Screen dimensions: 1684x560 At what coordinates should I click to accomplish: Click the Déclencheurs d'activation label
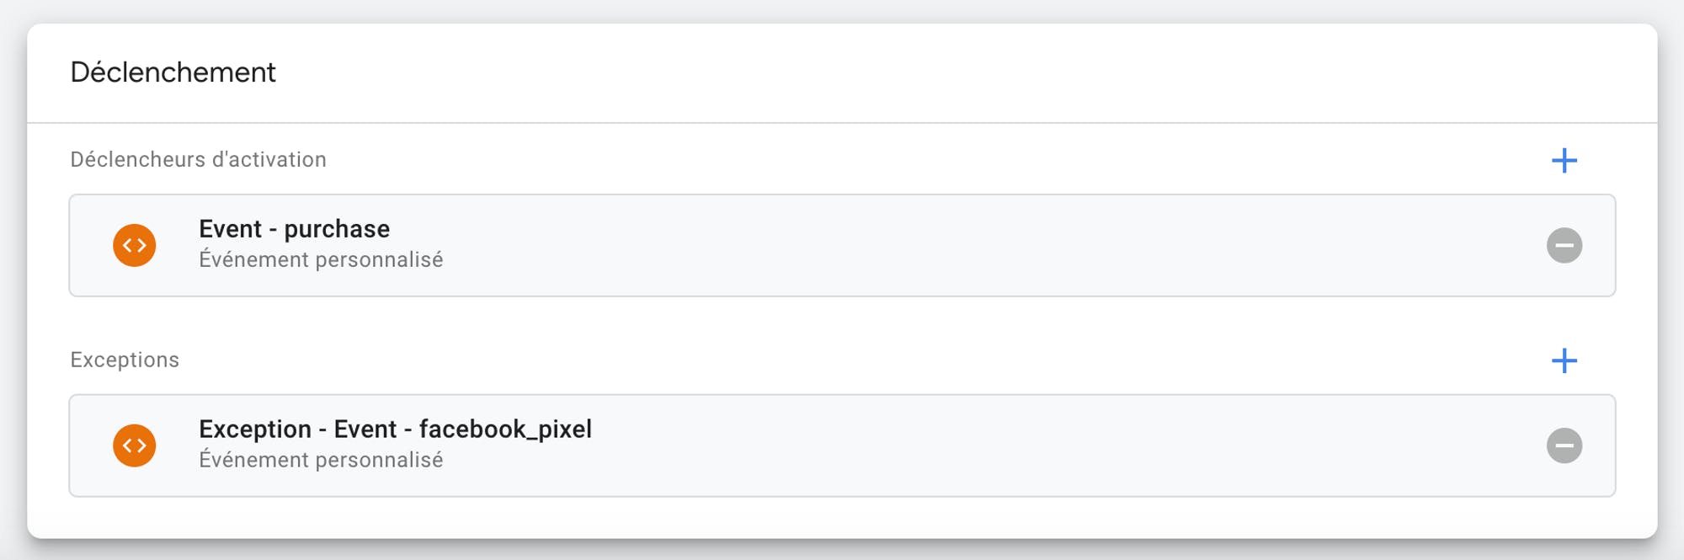[x=198, y=159]
